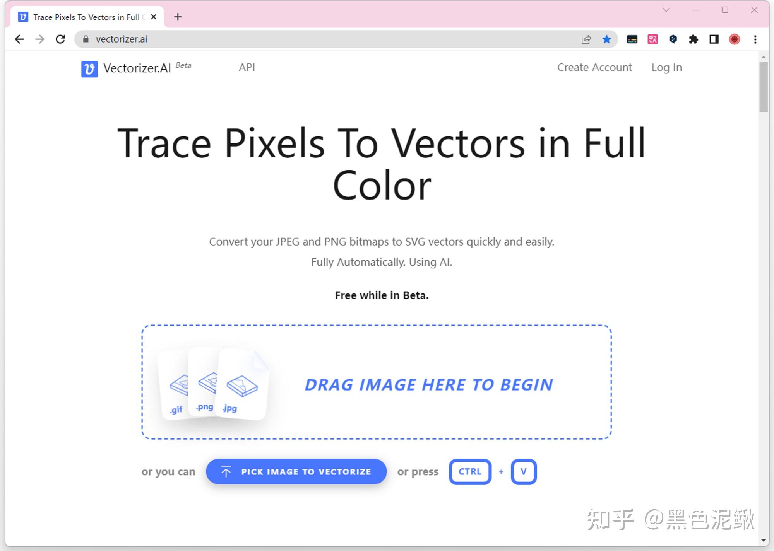
Task: Click the Log In link
Action: tap(666, 67)
